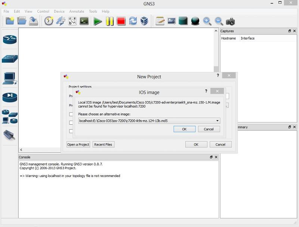The width and height of the screenshot is (299, 227).
Task: Open the View menu
Action: 28,12
